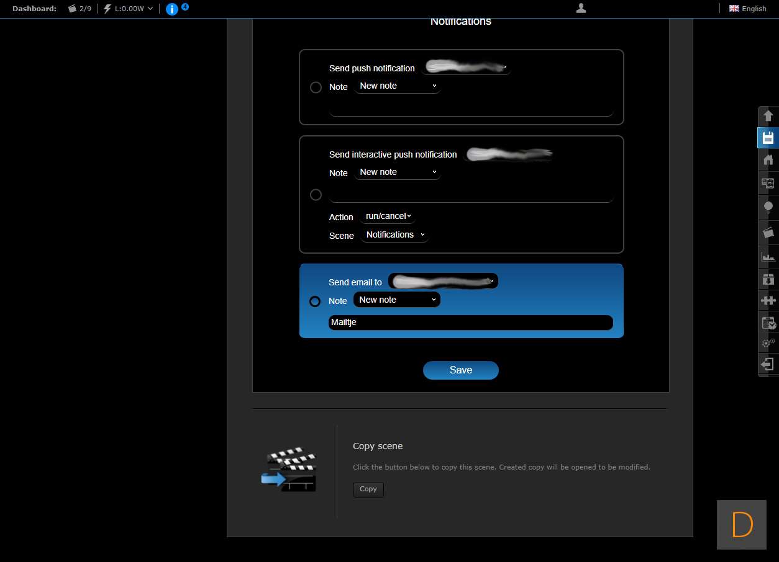The height and width of the screenshot is (562, 779).
Task: Click the logout exit sidebar icon
Action: click(x=768, y=364)
